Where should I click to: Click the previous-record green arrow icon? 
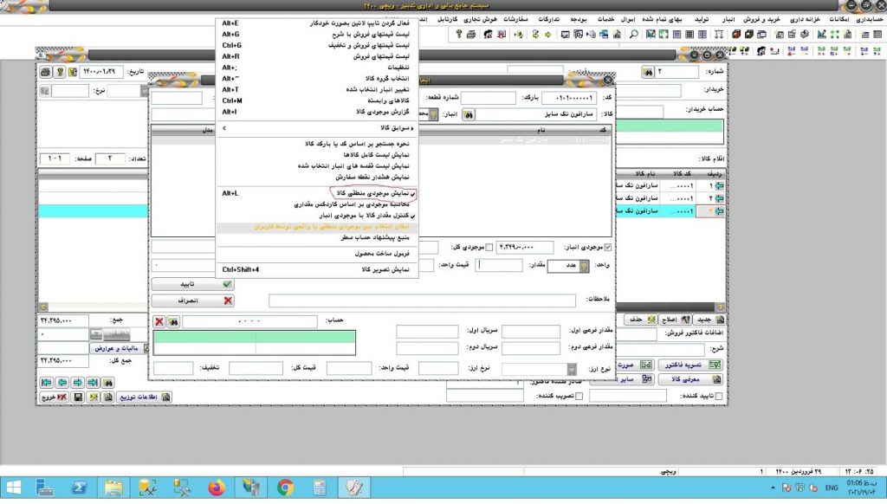point(62,383)
